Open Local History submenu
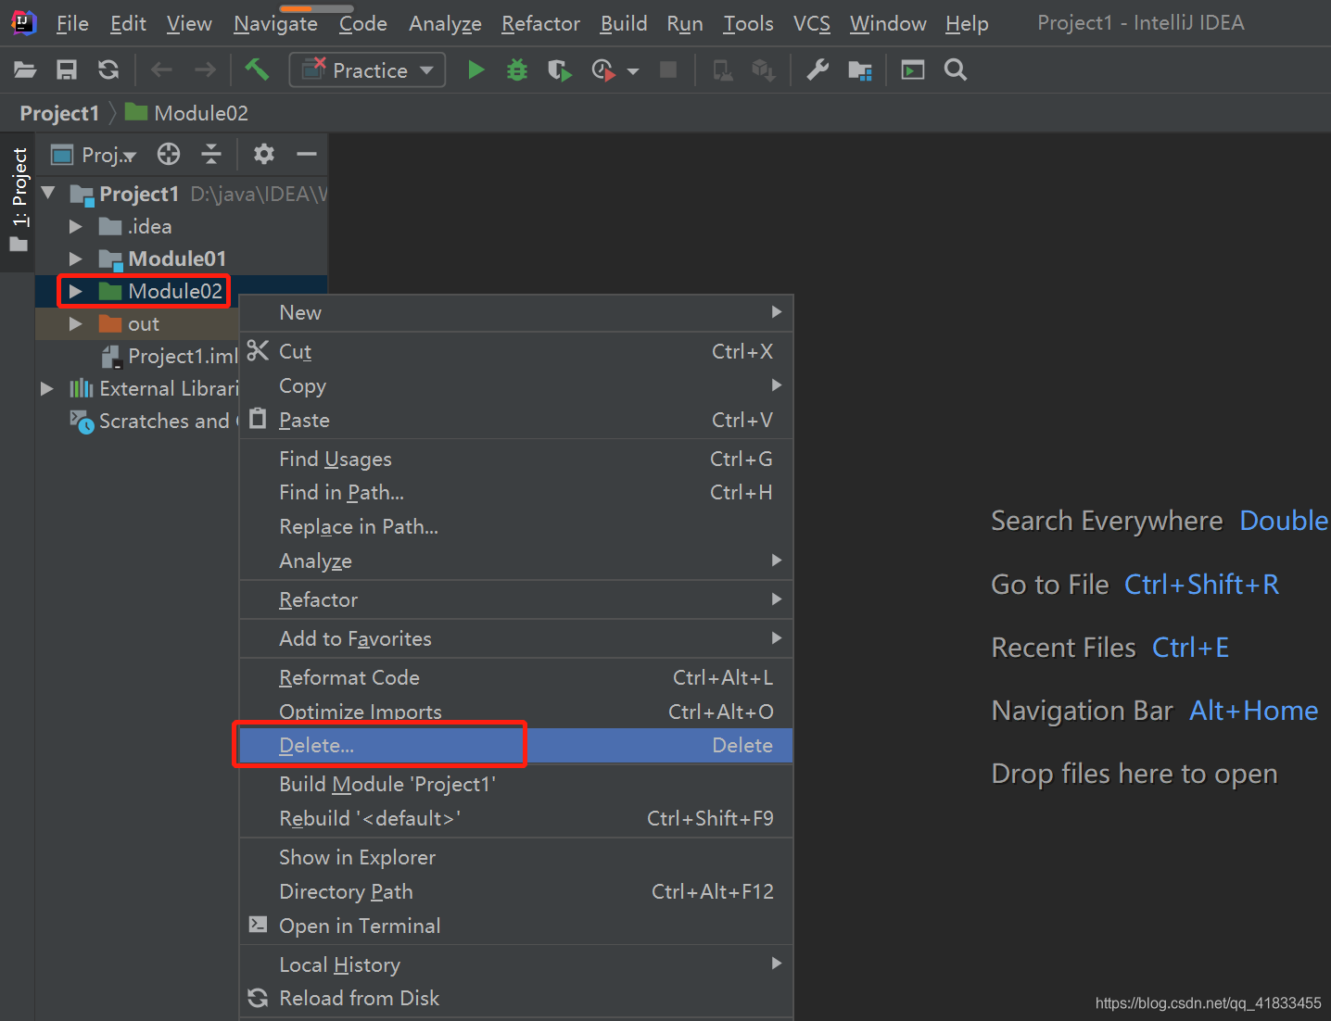The width and height of the screenshot is (1331, 1021). click(516, 964)
